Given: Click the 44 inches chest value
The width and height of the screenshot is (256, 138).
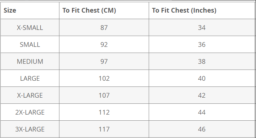Looking at the screenshot, I should coord(202,112).
